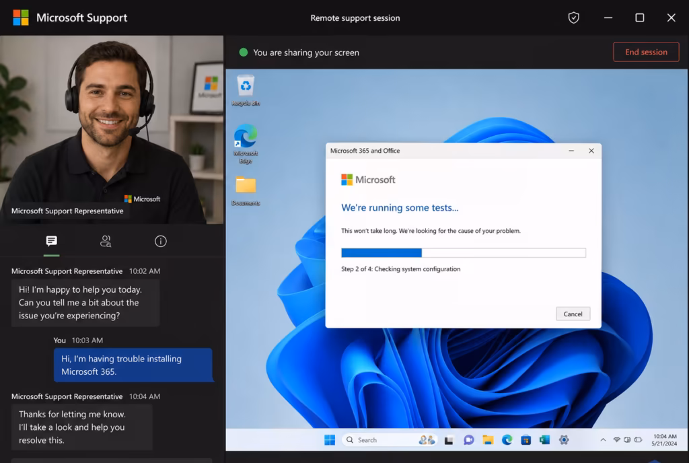
Task: Open Recycle Bin on shared desktop
Action: point(246,91)
